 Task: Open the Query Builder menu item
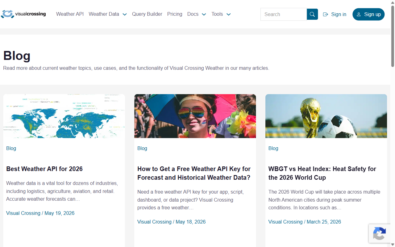(147, 14)
